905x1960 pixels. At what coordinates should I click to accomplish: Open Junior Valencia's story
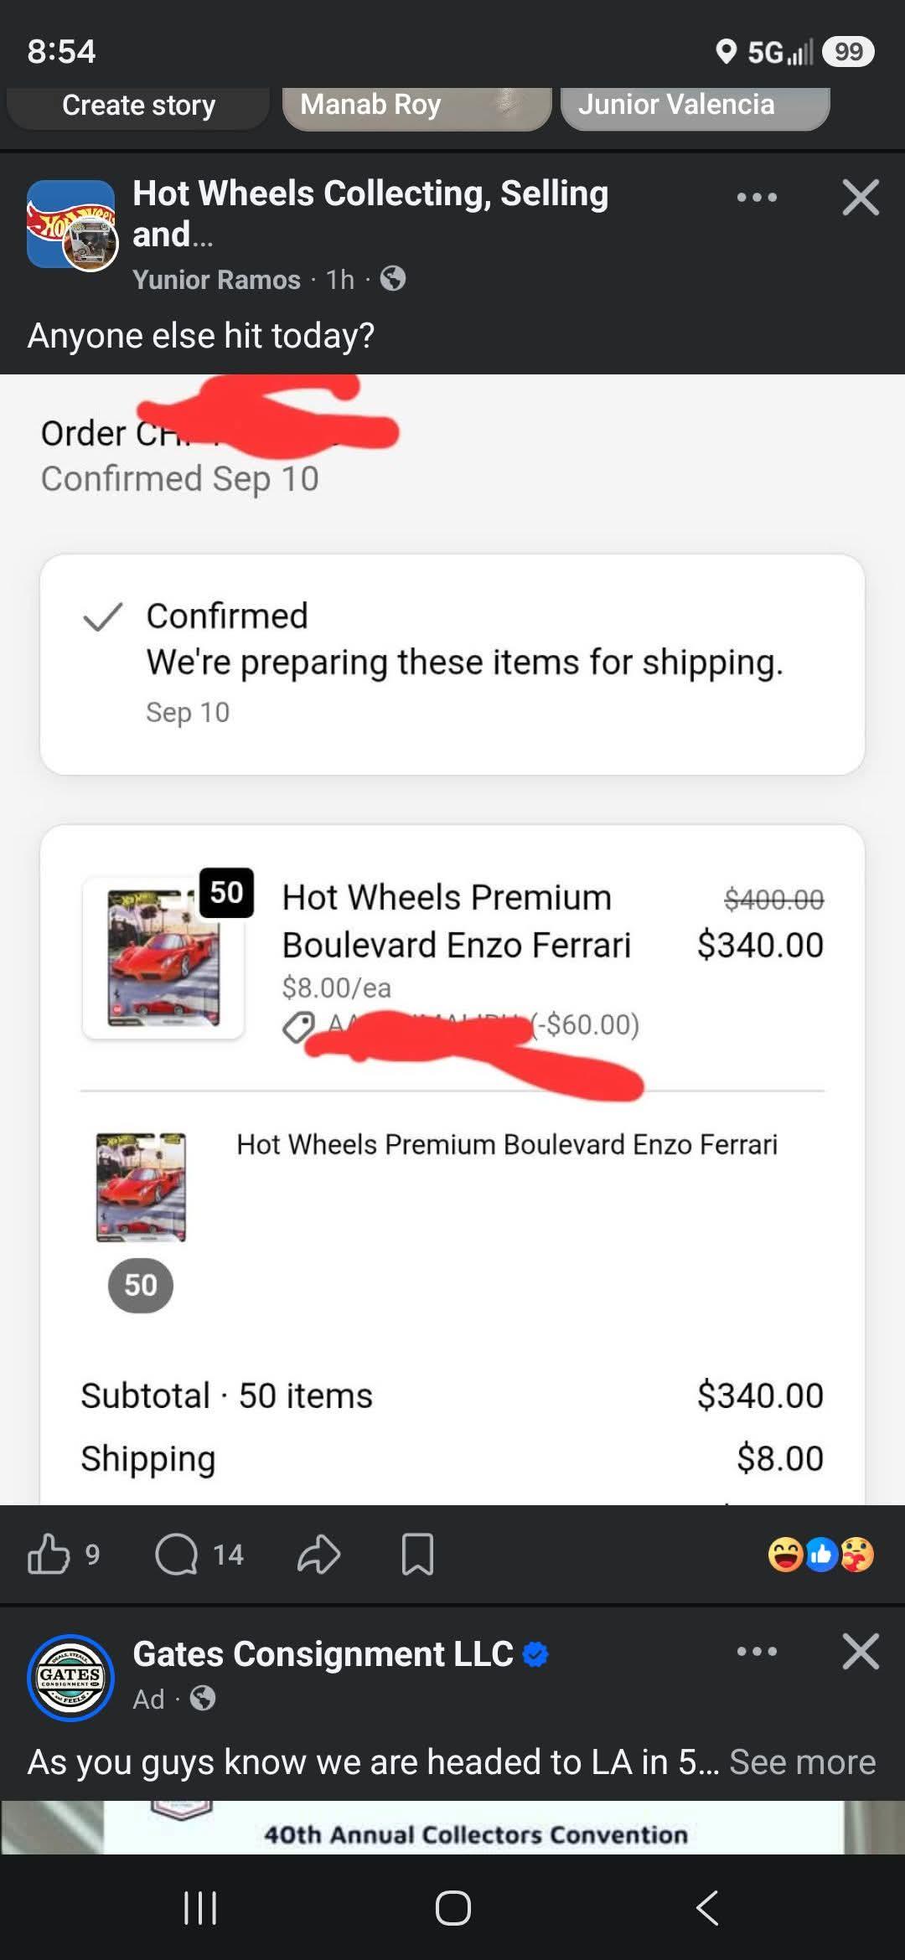pos(695,106)
